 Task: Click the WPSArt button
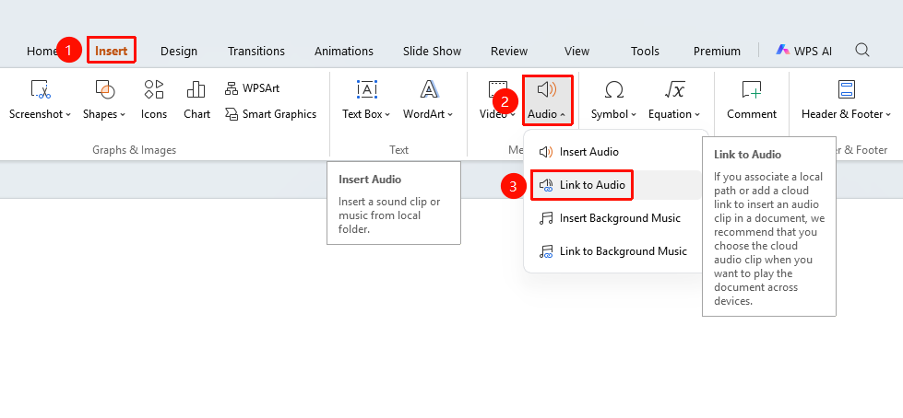(x=252, y=88)
